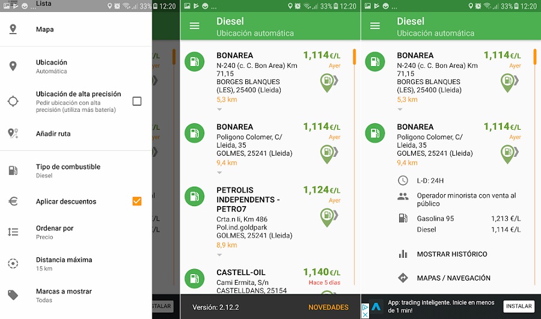Image resolution: width=541 pixels, height=319 pixels.
Task: Expand arrow under 9,4 km in middle list
Action: [219, 172]
